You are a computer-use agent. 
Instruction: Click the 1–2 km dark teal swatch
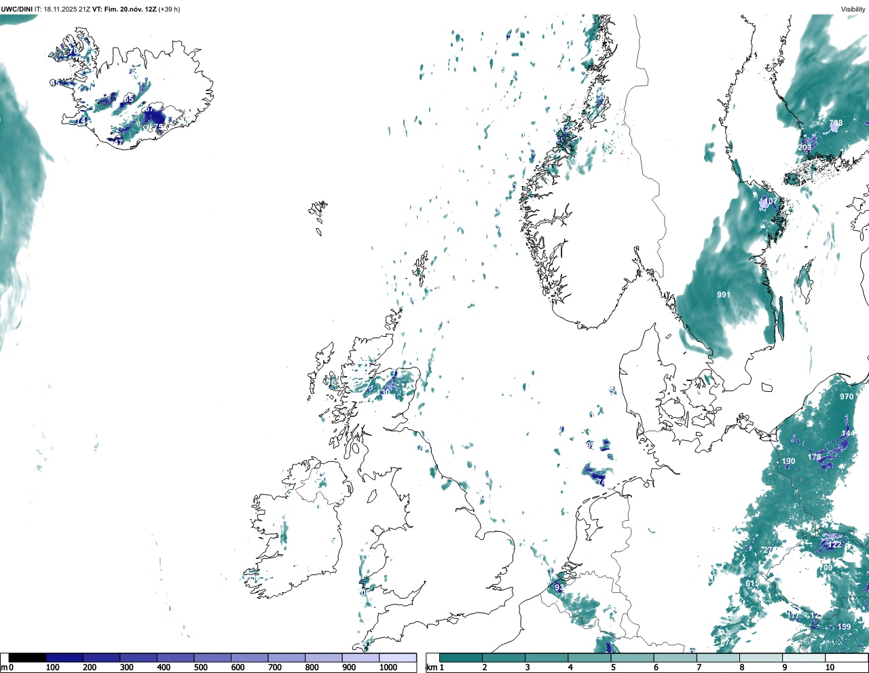click(x=461, y=658)
